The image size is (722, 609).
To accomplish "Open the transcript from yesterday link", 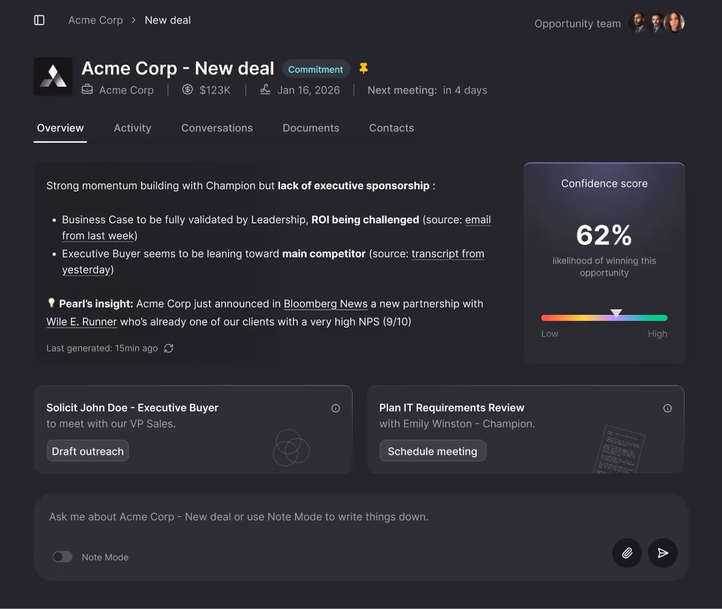I will coord(447,254).
